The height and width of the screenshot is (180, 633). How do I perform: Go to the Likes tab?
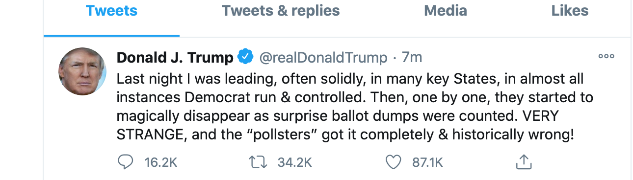[x=570, y=11]
